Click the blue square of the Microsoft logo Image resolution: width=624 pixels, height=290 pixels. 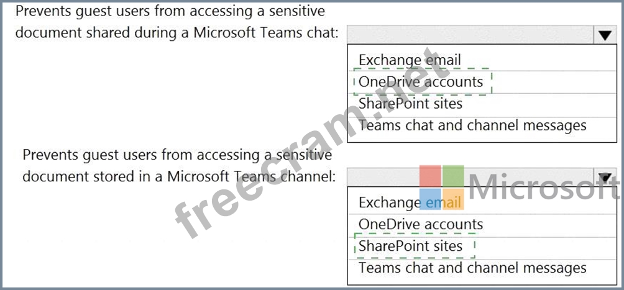point(429,200)
